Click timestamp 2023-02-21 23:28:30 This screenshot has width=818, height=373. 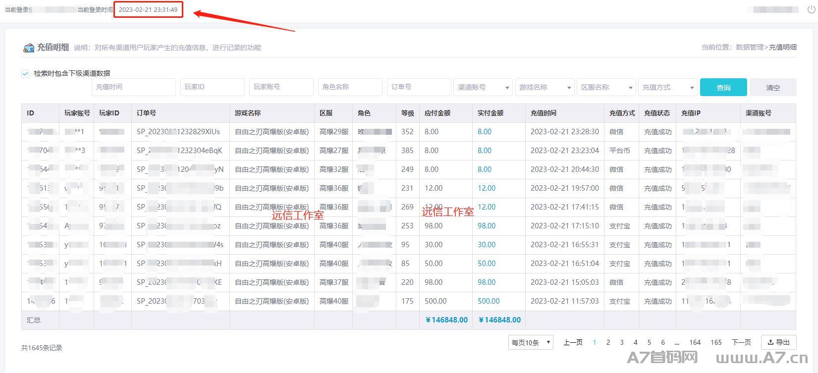coord(565,132)
